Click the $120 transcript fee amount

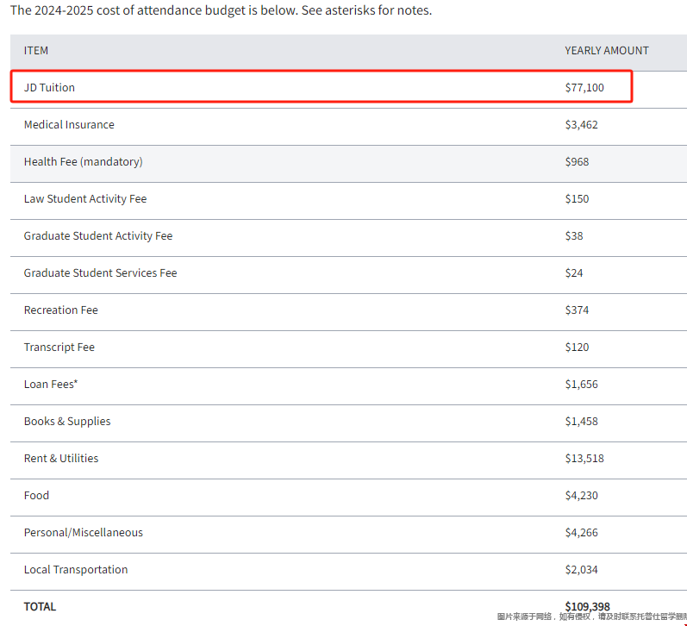577,347
